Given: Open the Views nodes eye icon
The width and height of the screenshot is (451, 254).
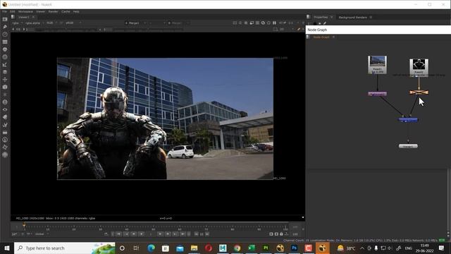Looking at the screenshot, I should [5, 109].
